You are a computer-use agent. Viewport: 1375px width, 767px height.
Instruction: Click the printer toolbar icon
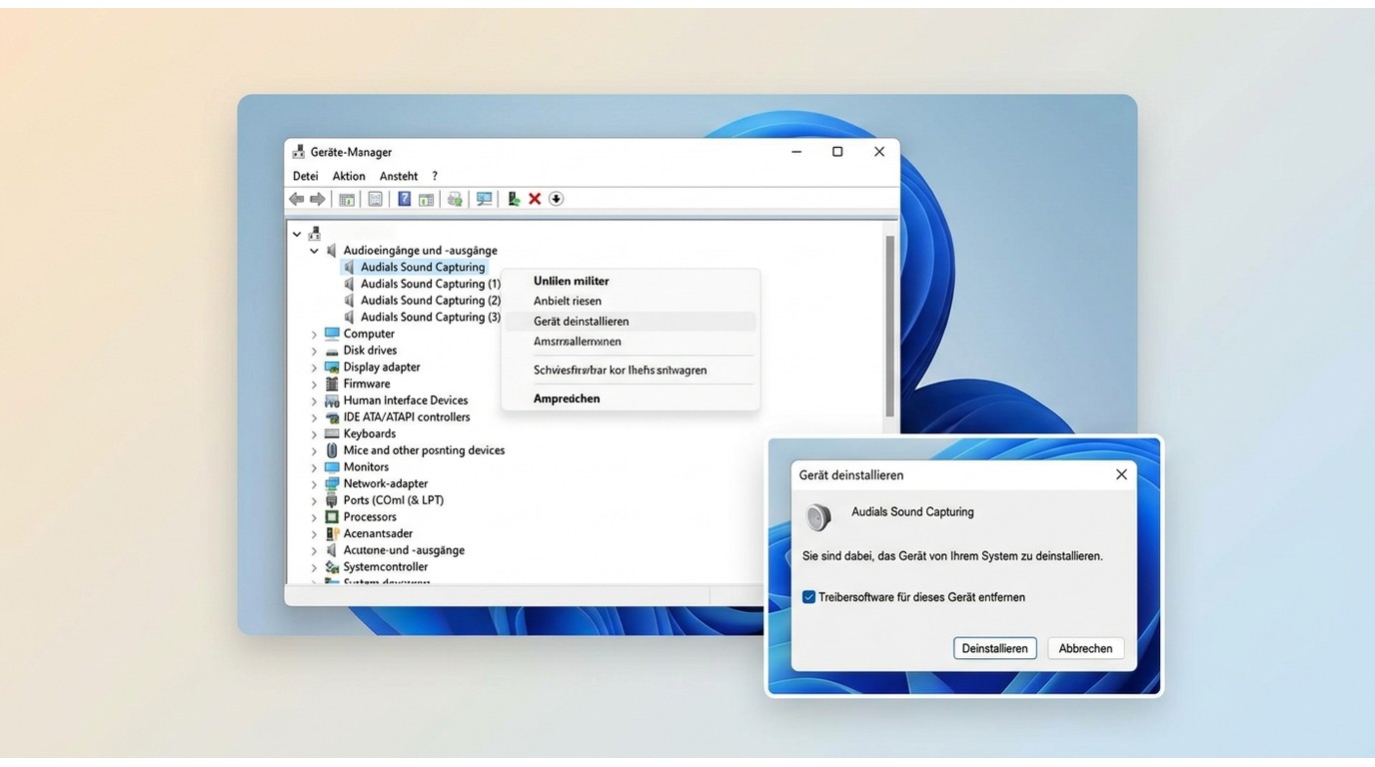click(455, 199)
